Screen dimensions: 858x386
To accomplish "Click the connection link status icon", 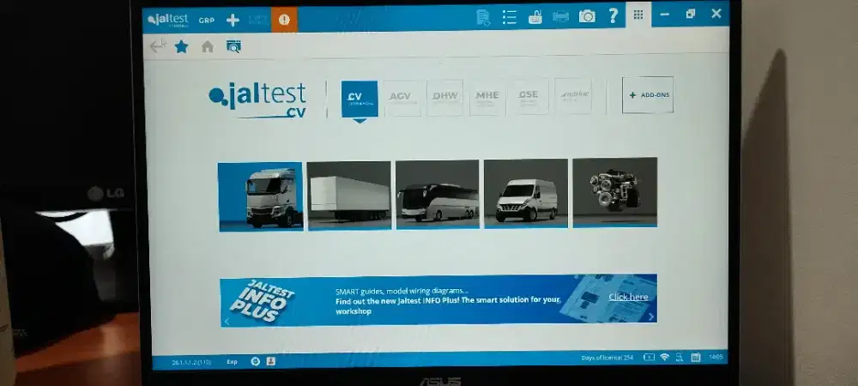I will click(x=679, y=357).
